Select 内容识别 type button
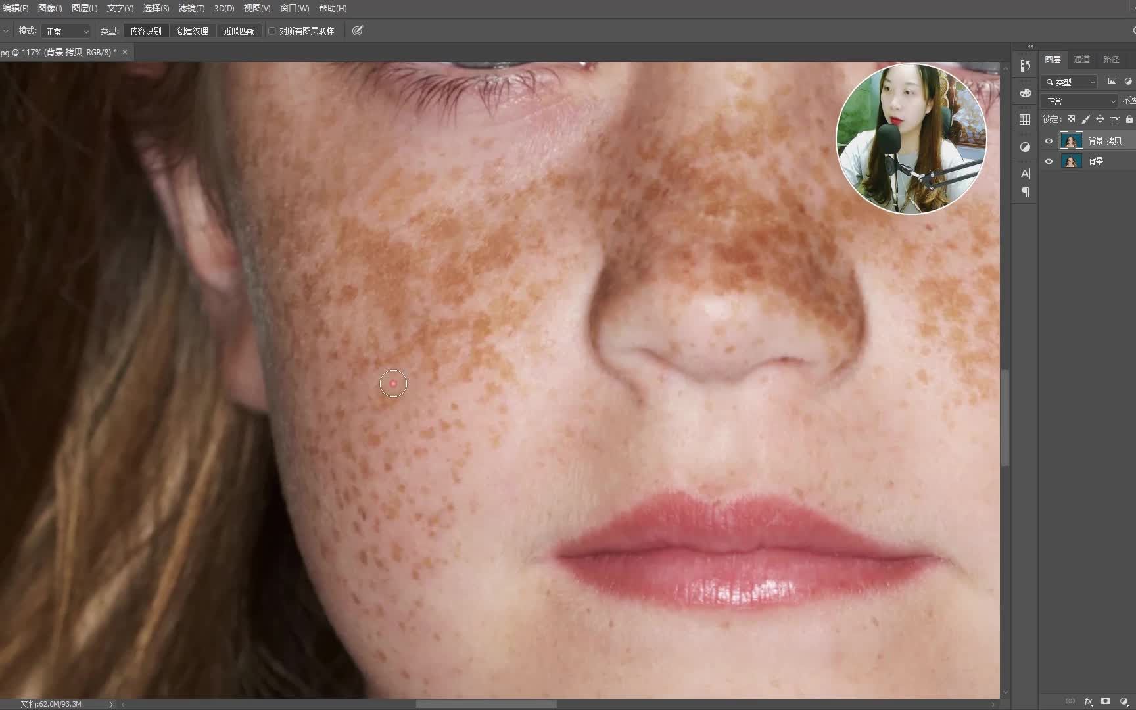The height and width of the screenshot is (710, 1136). [146, 31]
